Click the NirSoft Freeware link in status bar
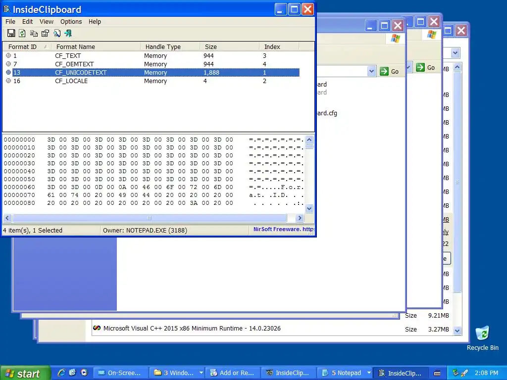Image resolution: width=507 pixels, height=380 pixels. (284, 229)
